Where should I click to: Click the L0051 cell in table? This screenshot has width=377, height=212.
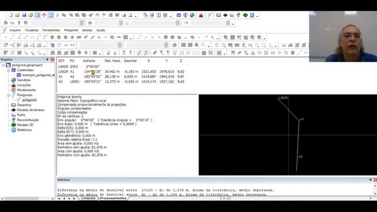pos(75,82)
